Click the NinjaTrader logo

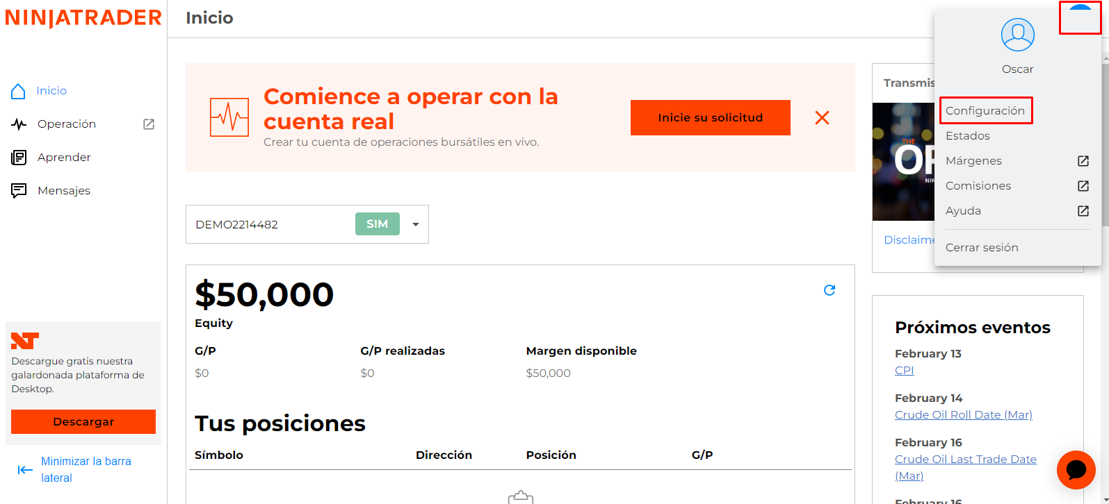coord(83,17)
